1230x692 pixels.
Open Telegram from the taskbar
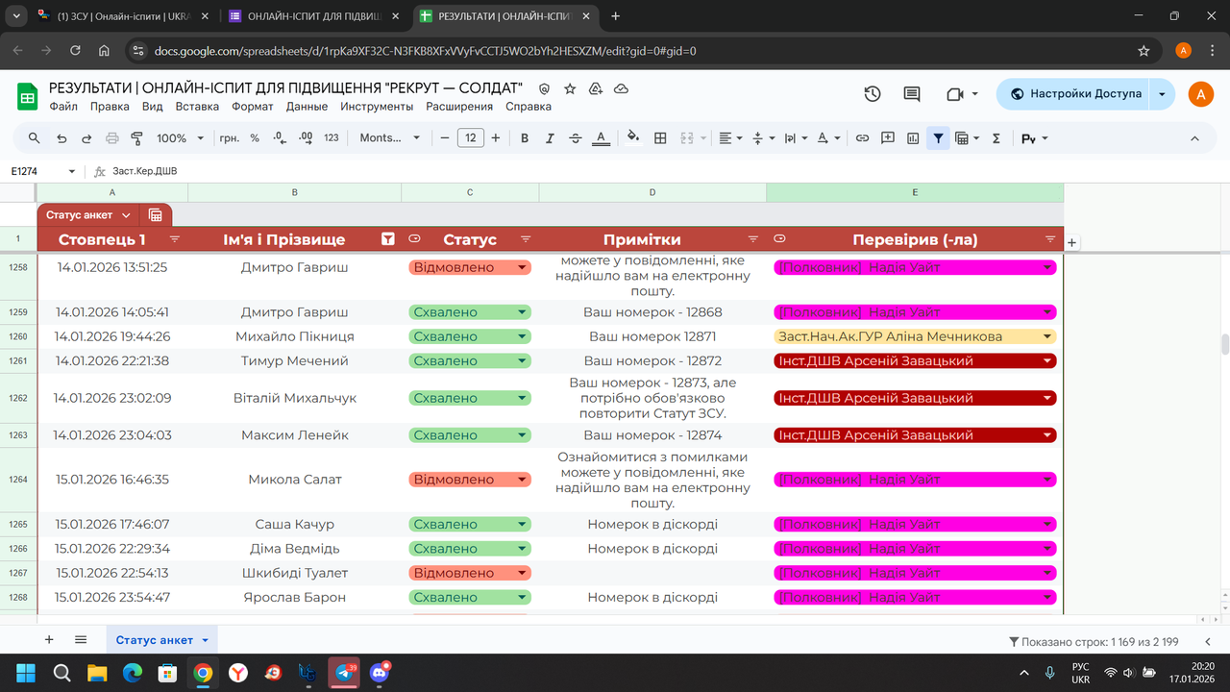(x=345, y=672)
